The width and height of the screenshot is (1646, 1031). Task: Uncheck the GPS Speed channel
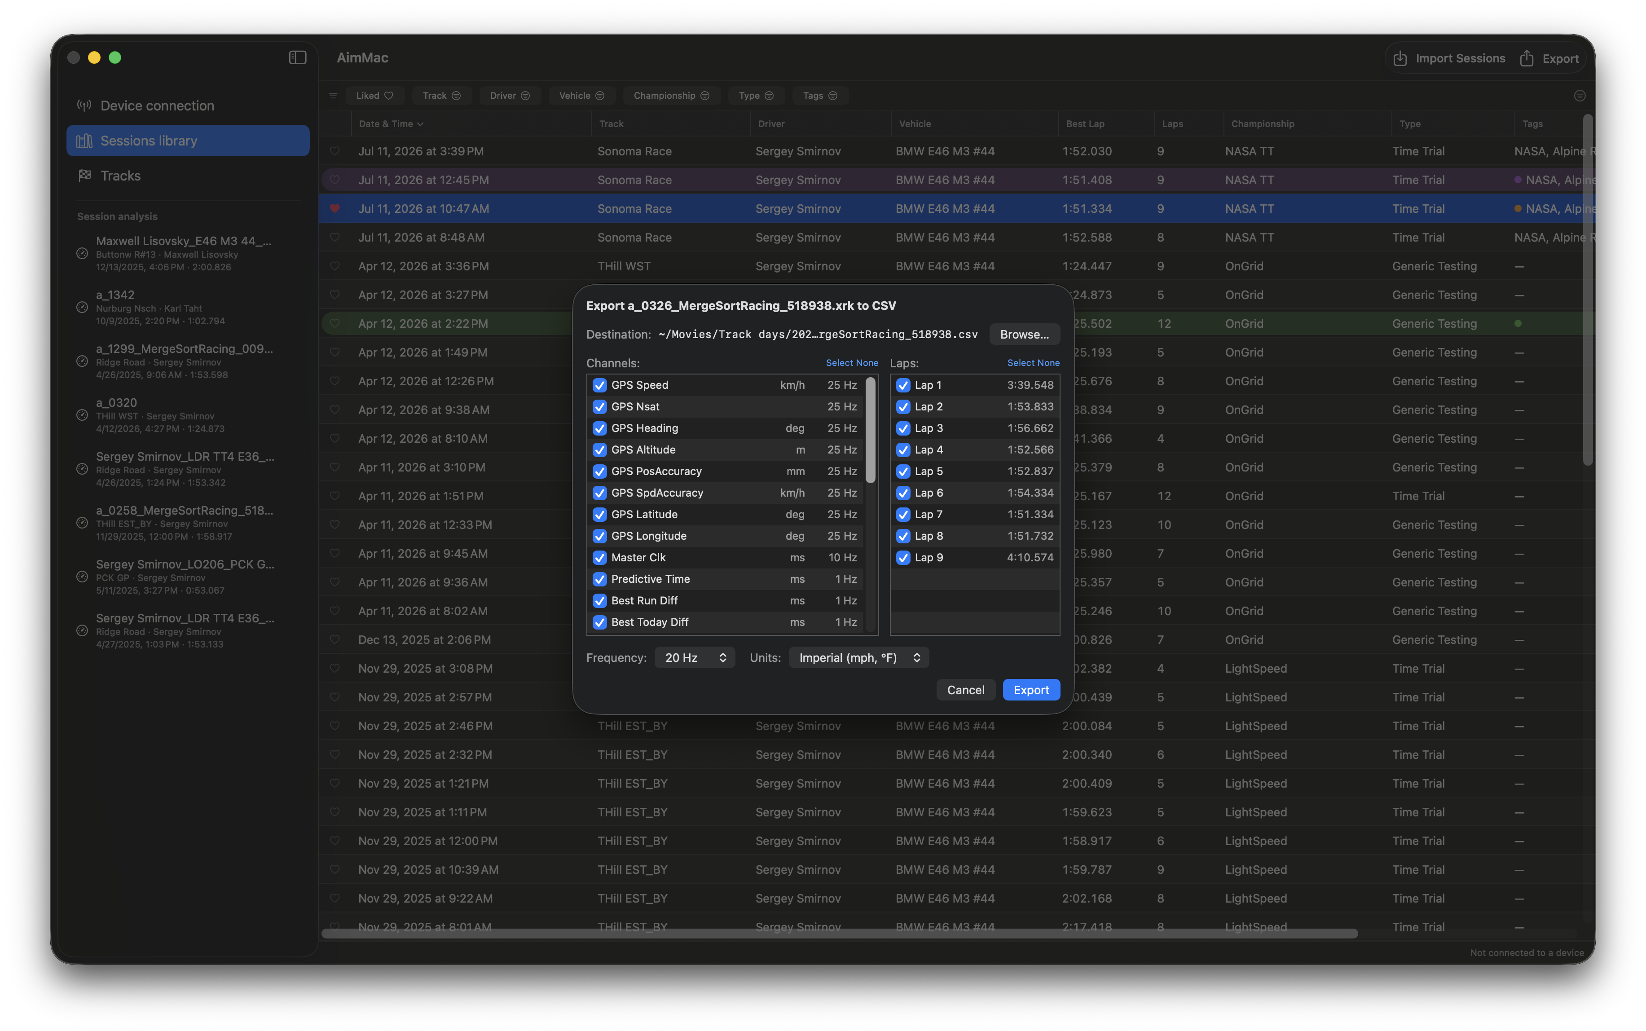[x=599, y=385]
